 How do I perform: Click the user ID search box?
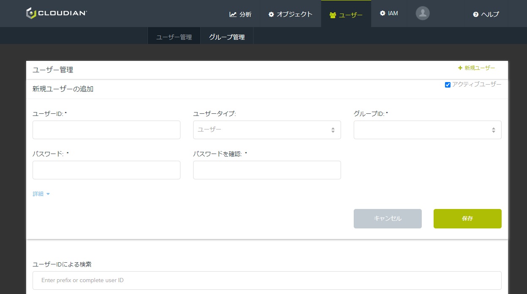(267, 280)
